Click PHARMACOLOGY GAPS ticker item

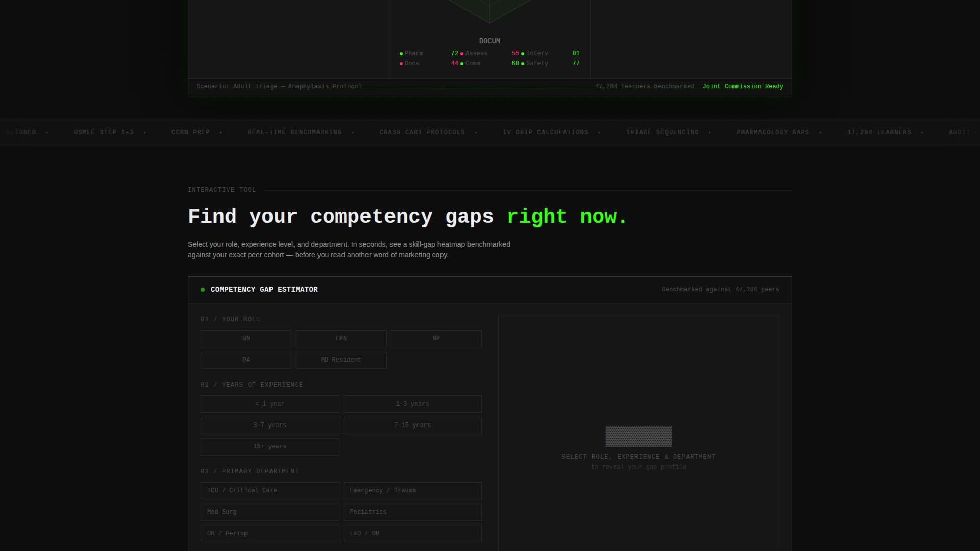coord(773,132)
